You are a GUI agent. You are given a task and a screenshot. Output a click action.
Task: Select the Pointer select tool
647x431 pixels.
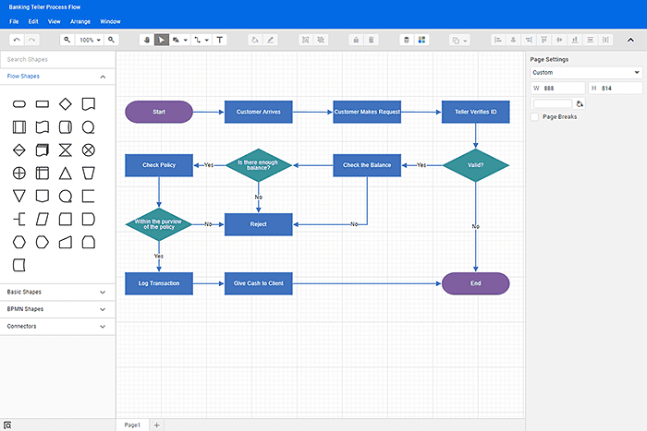(162, 40)
